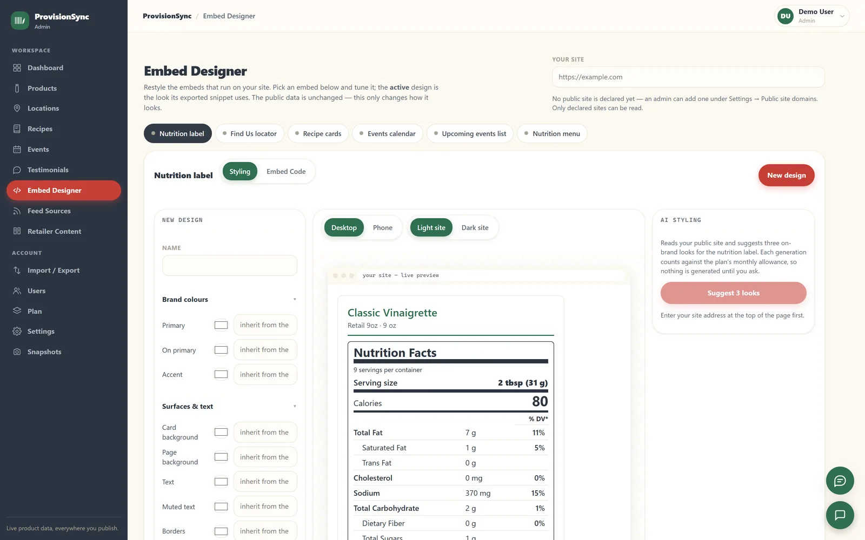Open the Text colour swatch

point(221,482)
